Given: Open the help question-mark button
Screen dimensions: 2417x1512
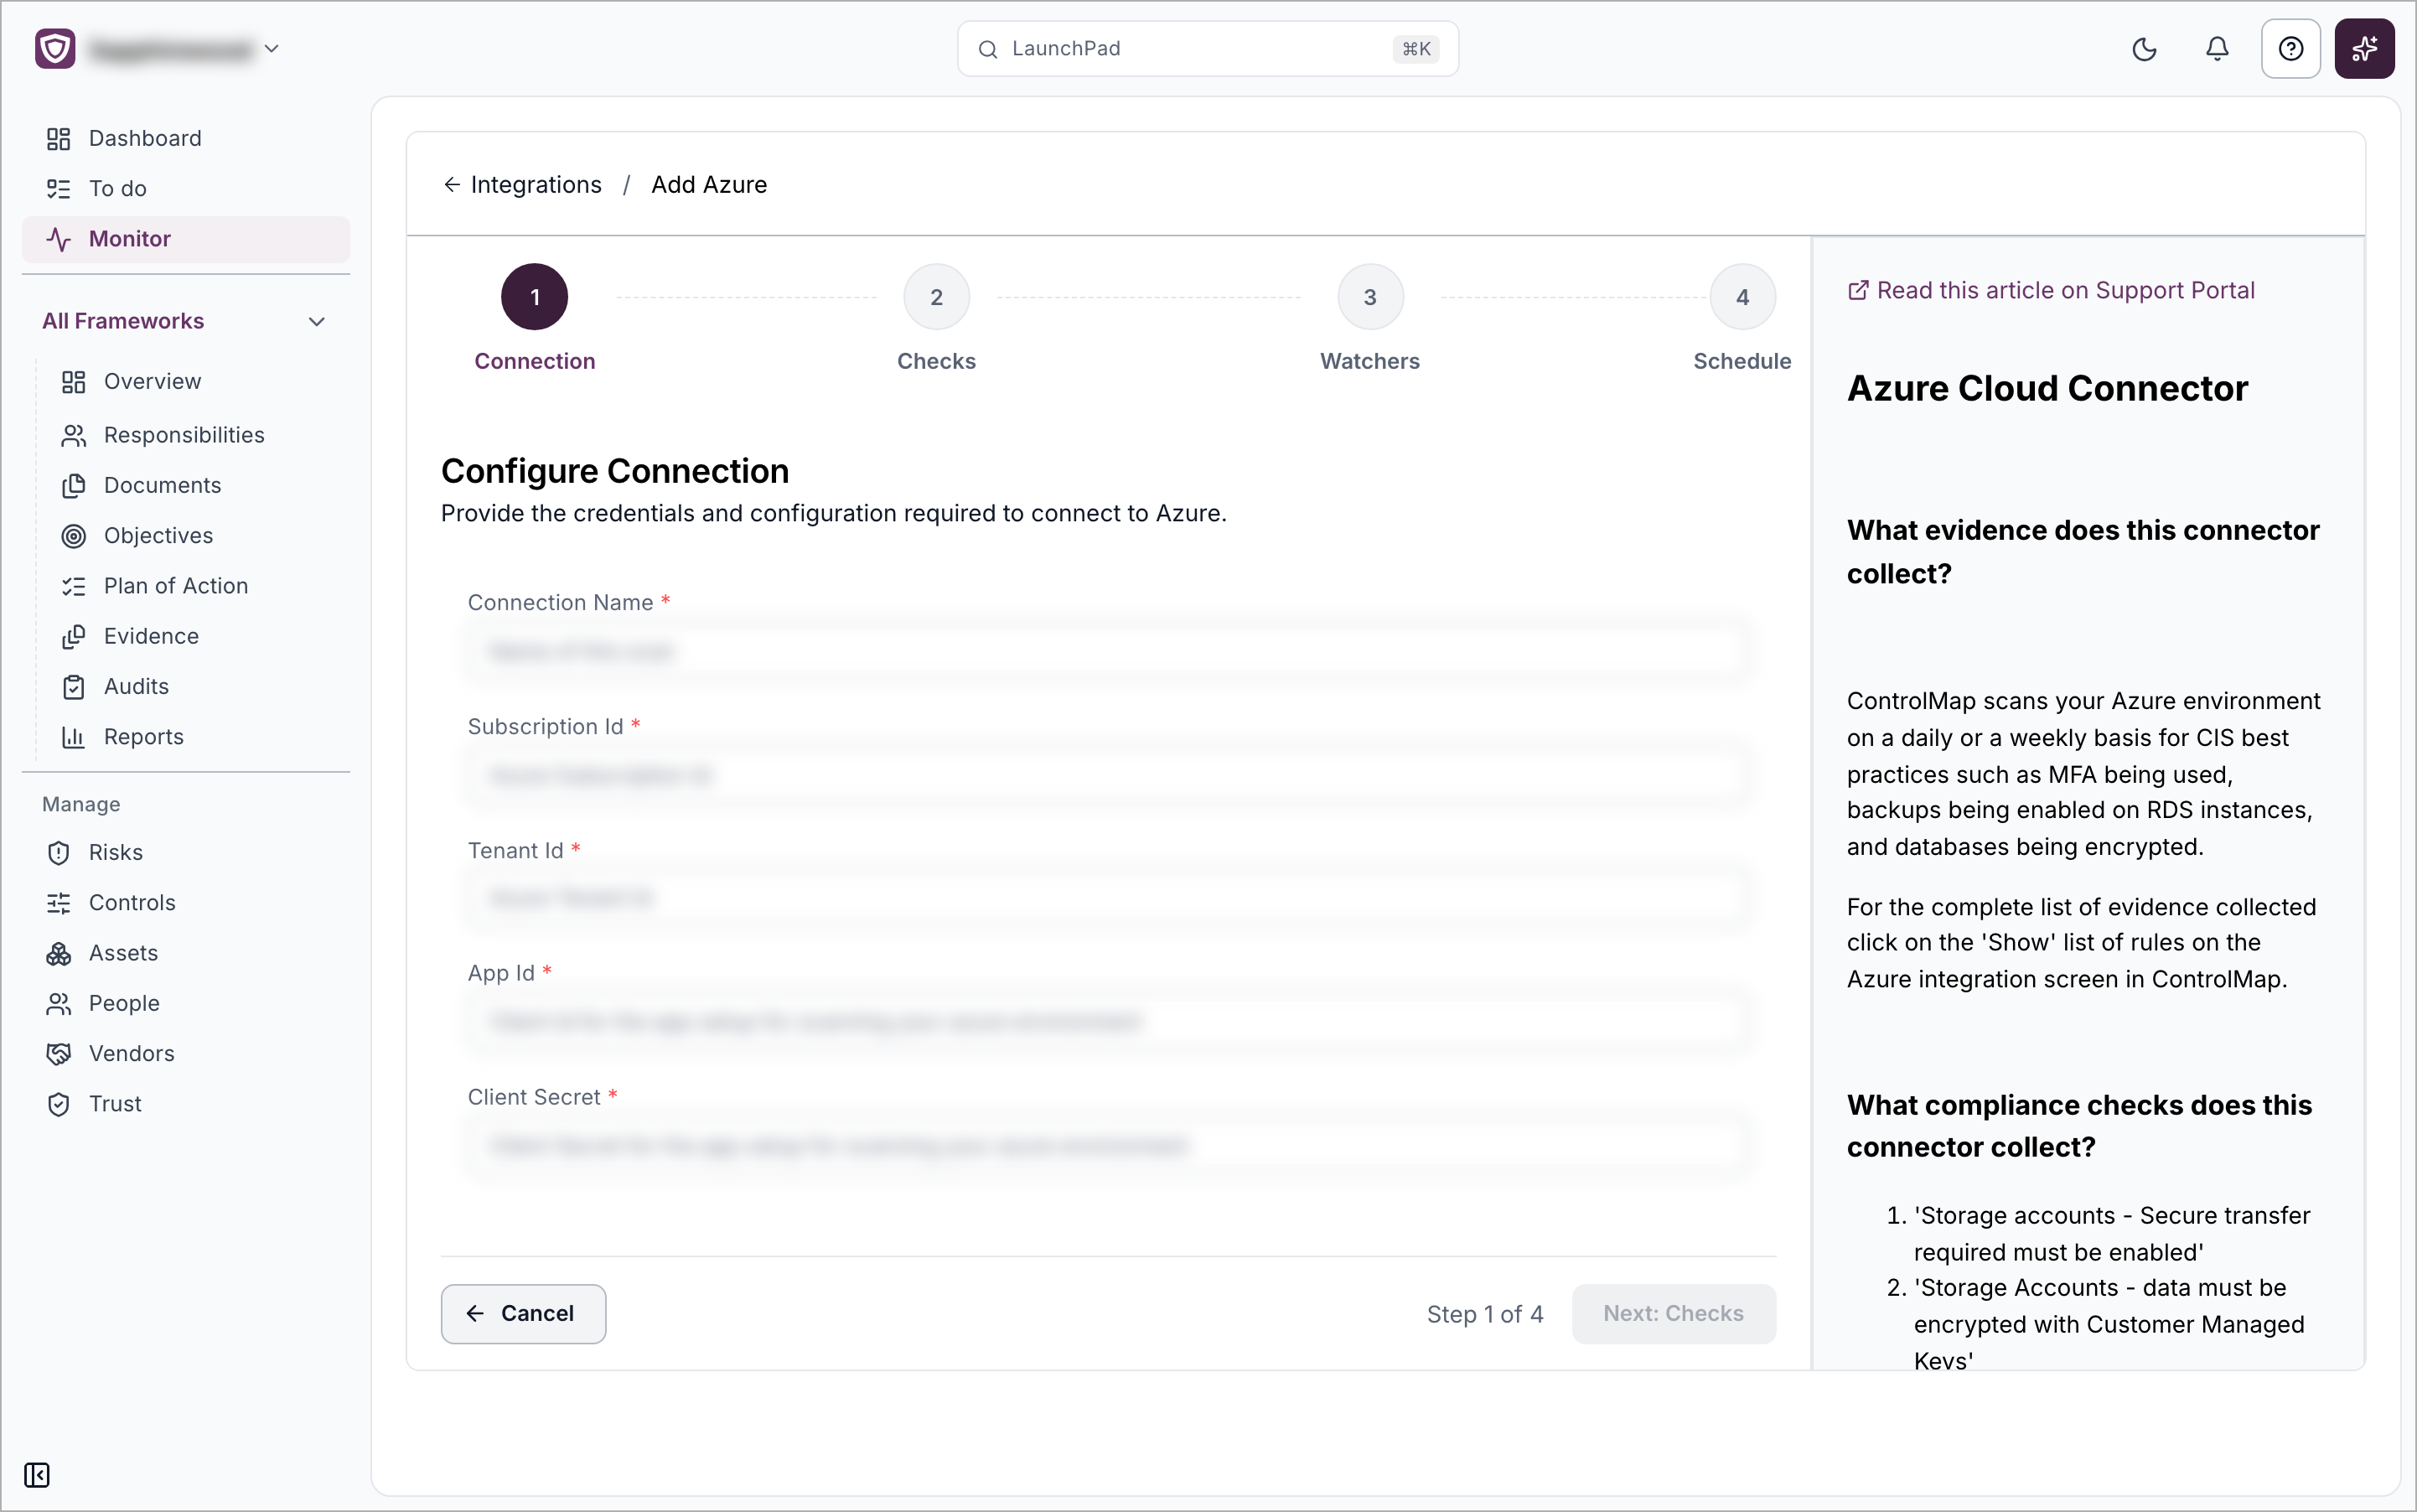Looking at the screenshot, I should pos(2290,49).
